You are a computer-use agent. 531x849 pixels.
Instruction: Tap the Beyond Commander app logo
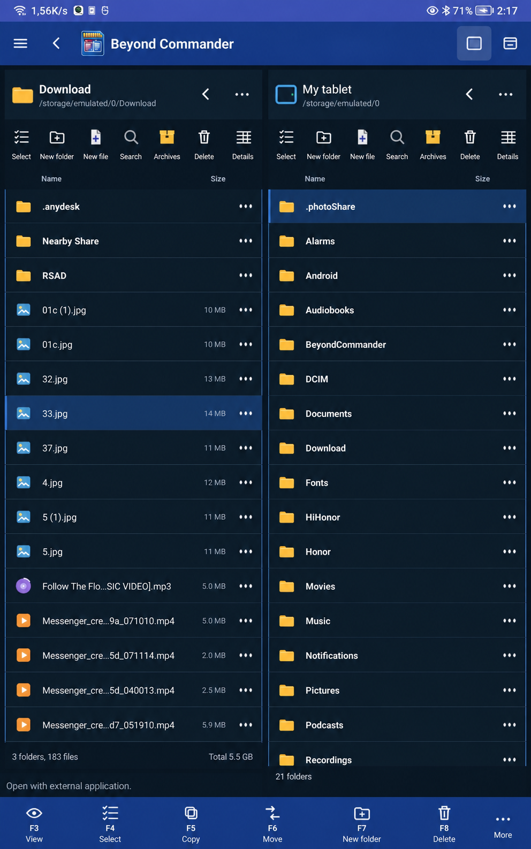(93, 43)
